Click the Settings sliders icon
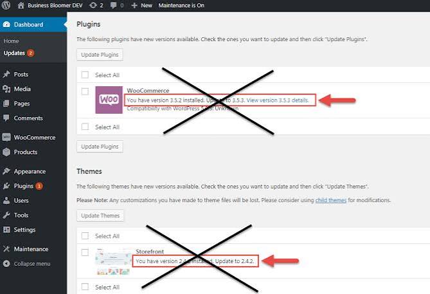 (x=6, y=230)
